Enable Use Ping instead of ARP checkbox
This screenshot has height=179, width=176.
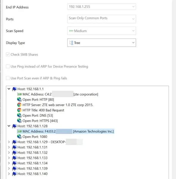8,66
